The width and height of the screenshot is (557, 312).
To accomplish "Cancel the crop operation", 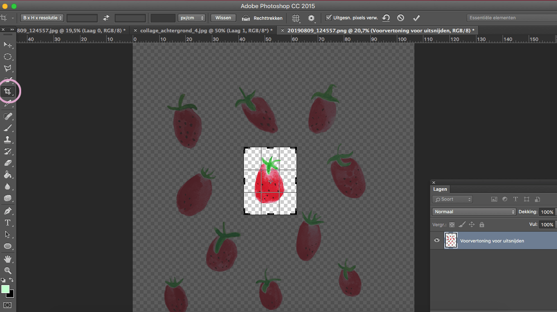I will 400,18.
